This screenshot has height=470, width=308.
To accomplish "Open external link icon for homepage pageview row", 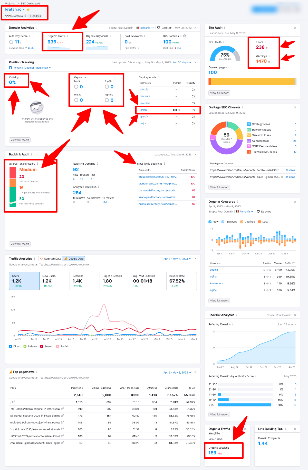I will pyautogui.click(x=14, y=402).
